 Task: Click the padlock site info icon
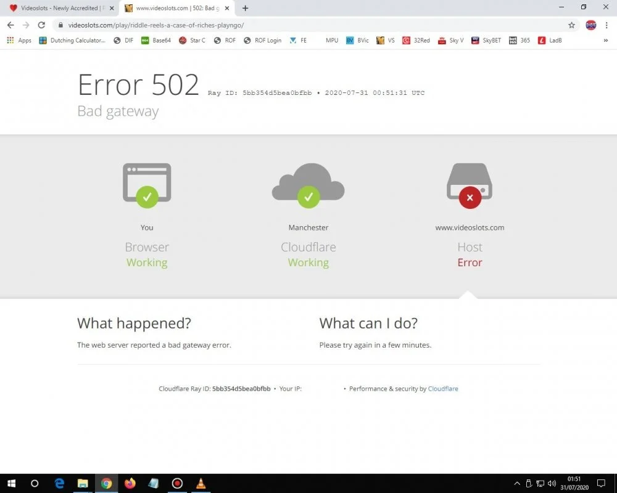pyautogui.click(x=60, y=25)
